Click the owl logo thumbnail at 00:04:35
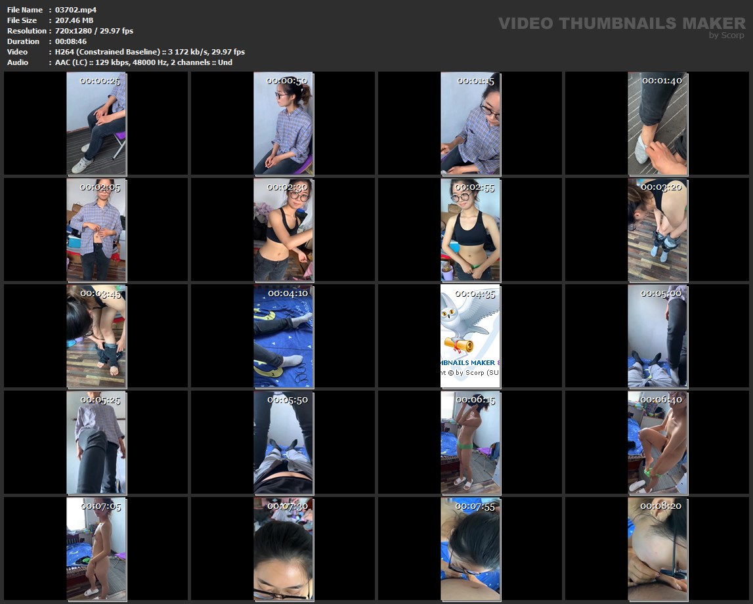Viewport: 753px width, 604px height. tap(470, 335)
